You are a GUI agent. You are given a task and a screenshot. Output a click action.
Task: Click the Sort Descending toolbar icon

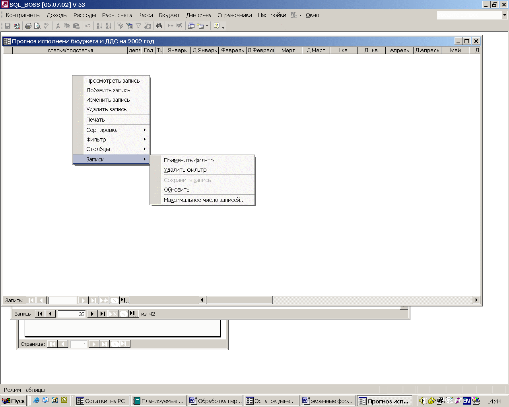(108, 26)
